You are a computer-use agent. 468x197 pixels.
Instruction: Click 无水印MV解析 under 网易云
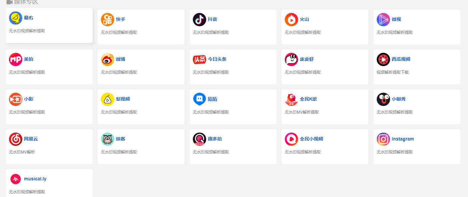coord(22,152)
